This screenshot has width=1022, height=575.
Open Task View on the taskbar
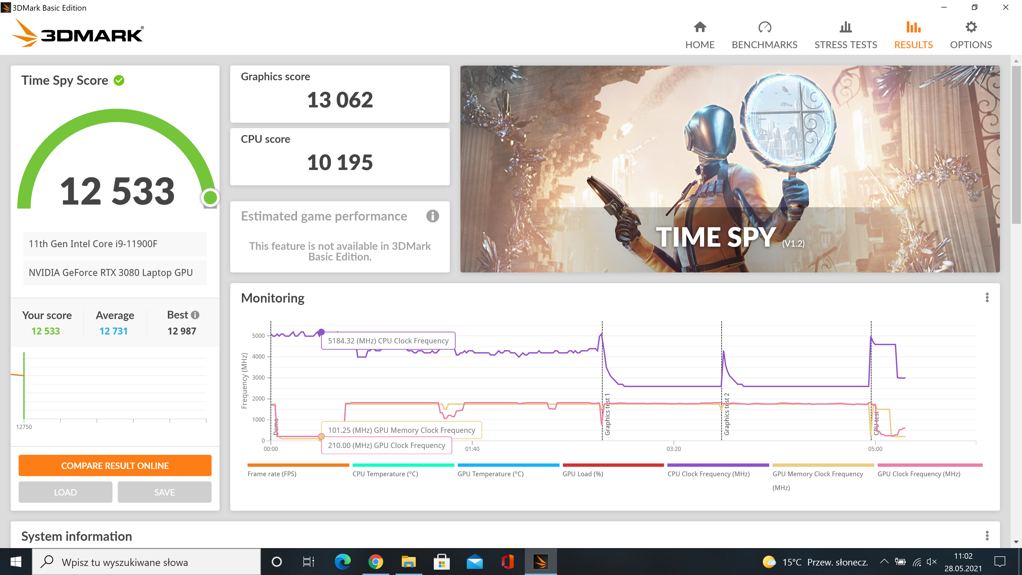(x=308, y=562)
